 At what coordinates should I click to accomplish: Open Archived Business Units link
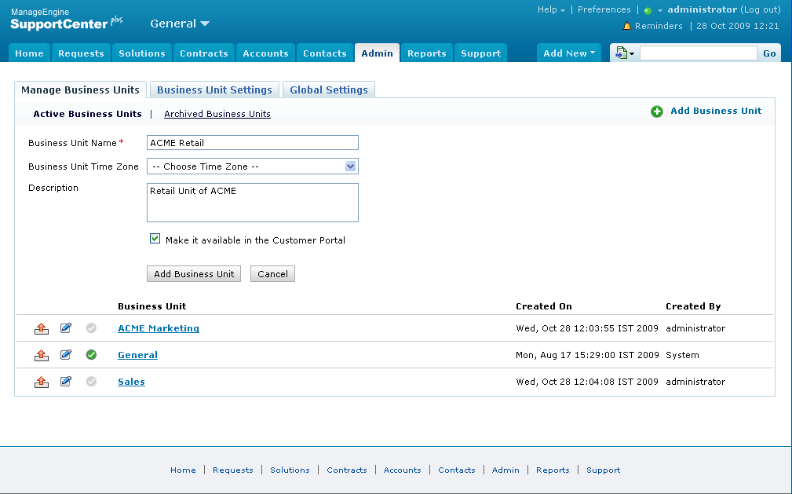pos(217,114)
